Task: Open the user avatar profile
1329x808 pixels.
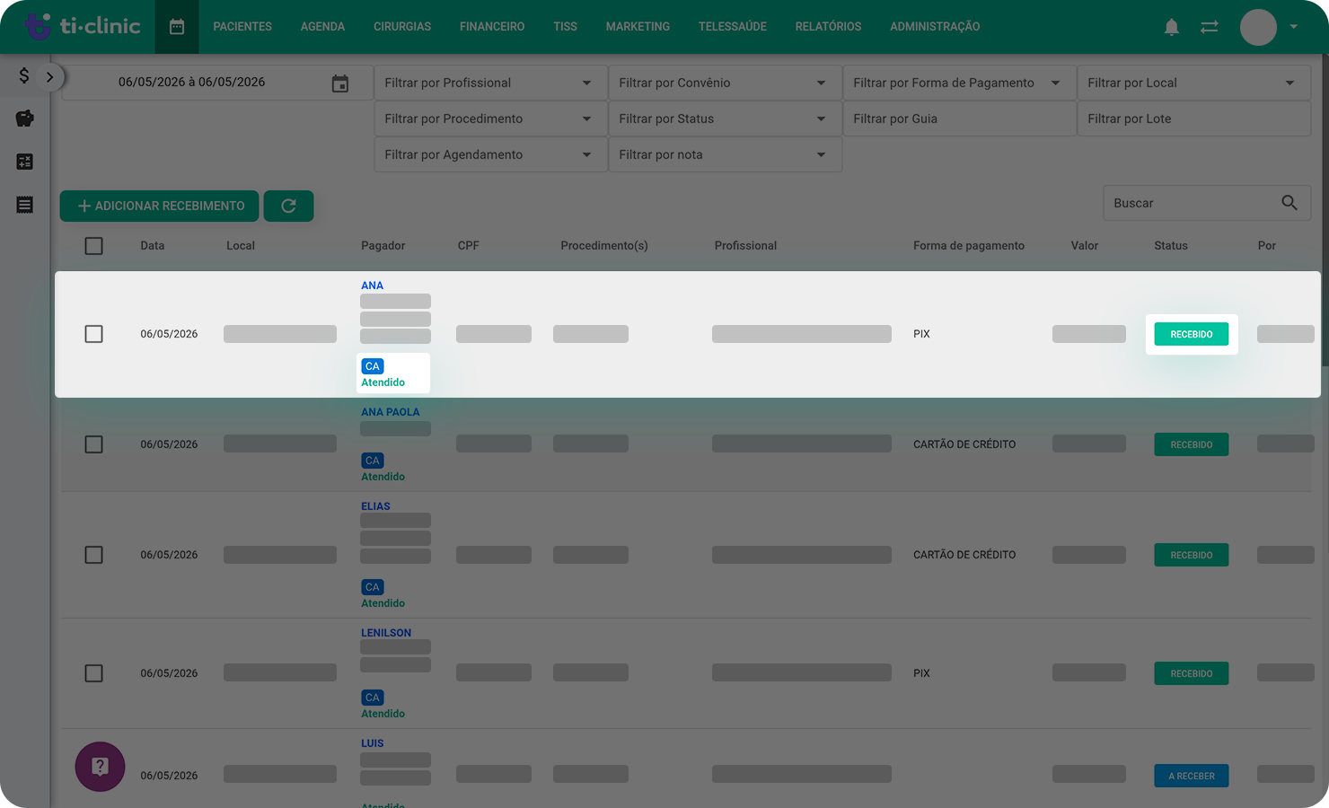Action: click(1258, 27)
